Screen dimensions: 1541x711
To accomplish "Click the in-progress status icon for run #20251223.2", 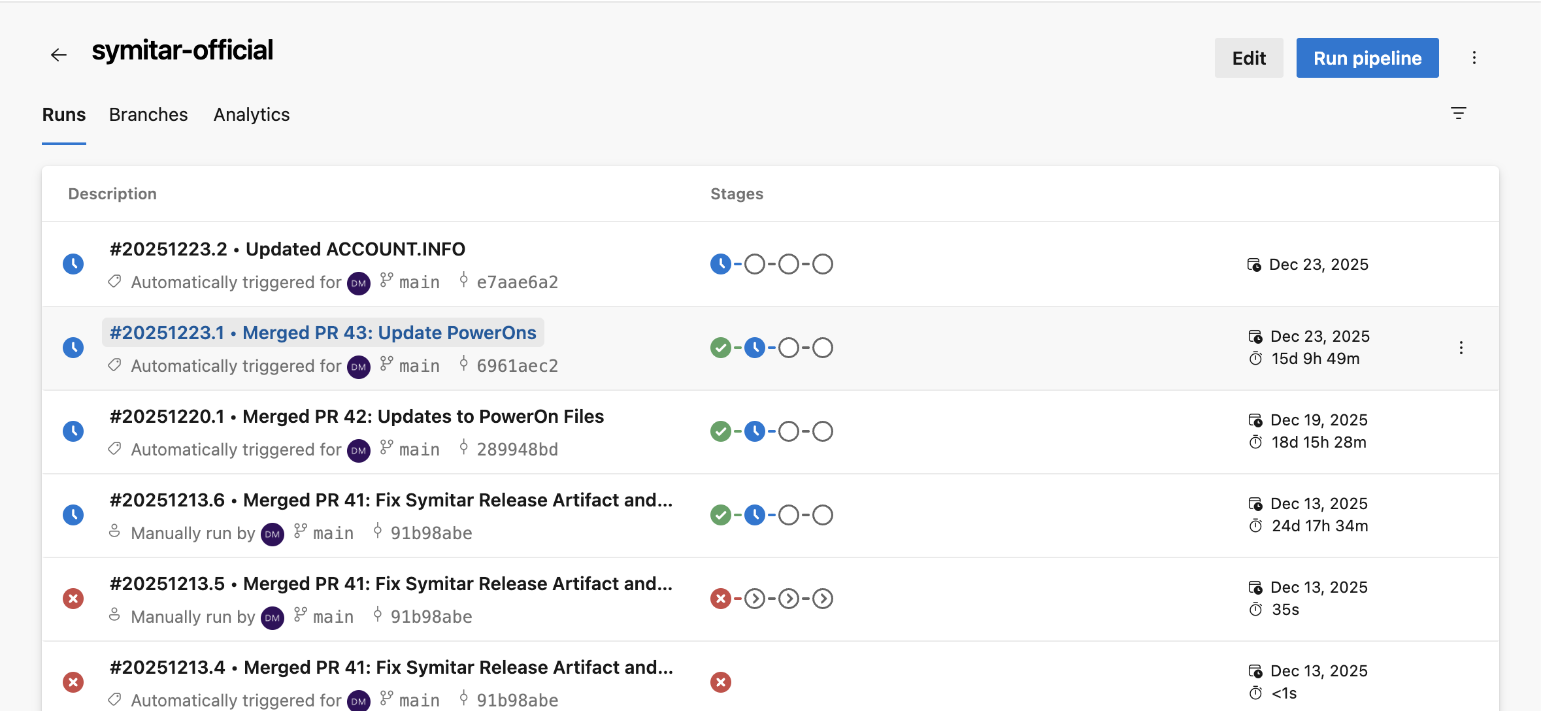I will 73,264.
